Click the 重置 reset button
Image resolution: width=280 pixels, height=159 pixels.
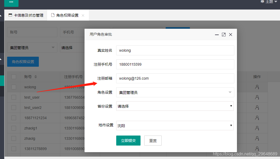coord(153,141)
